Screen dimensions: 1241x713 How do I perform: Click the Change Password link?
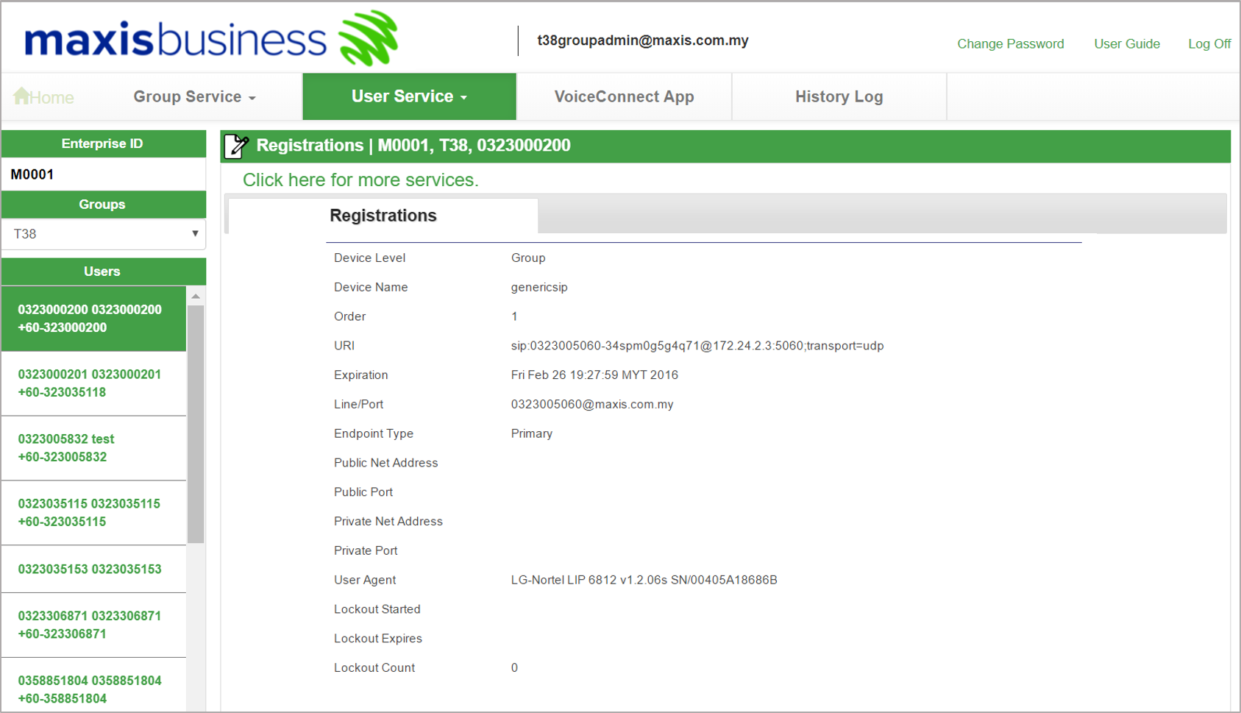pyautogui.click(x=1010, y=44)
